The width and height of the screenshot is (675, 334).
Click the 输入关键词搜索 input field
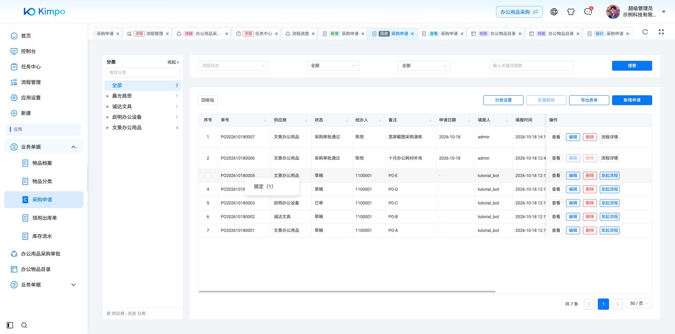click(x=531, y=66)
